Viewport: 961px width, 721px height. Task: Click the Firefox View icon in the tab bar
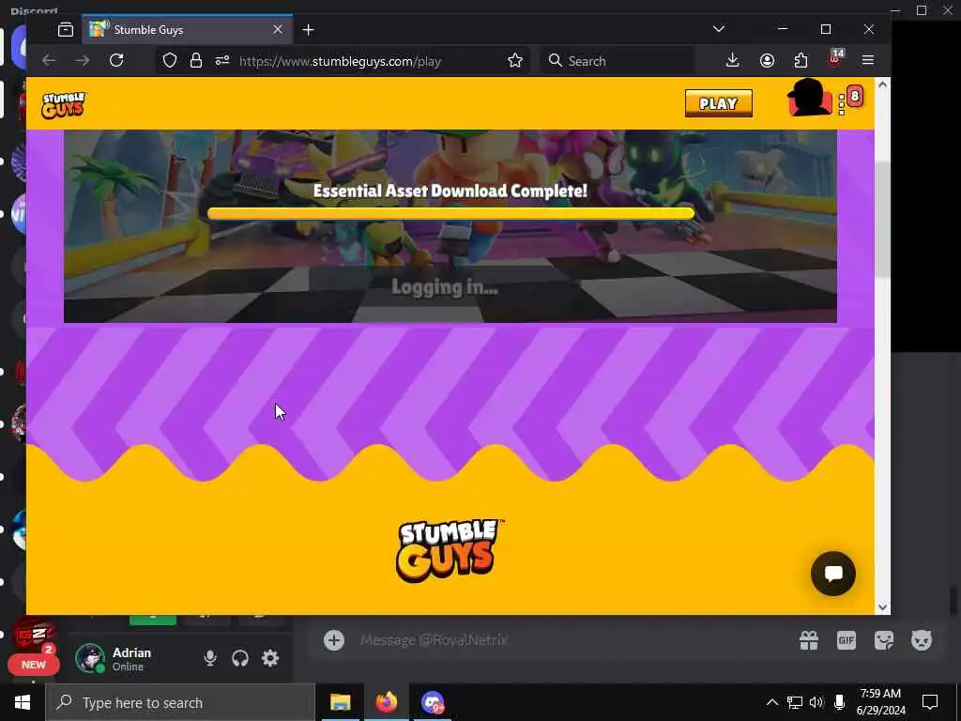point(66,29)
